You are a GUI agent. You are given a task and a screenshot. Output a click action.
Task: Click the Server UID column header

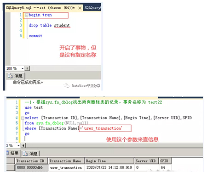pos(146,161)
